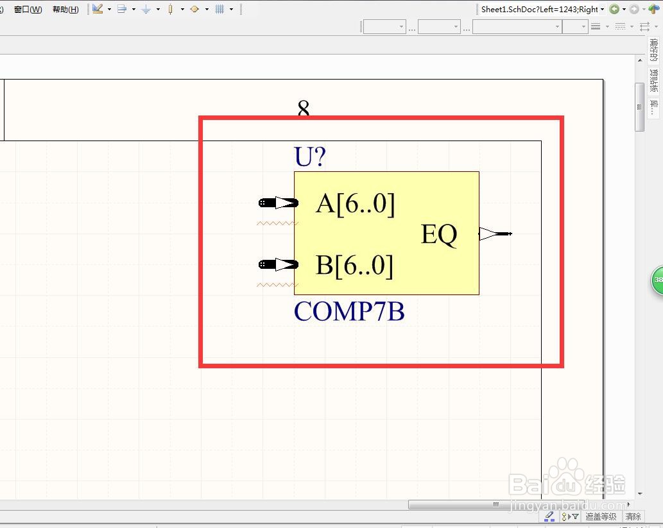663x528 pixels.
Task: Click the green round 38 badge
Action: [x=657, y=280]
